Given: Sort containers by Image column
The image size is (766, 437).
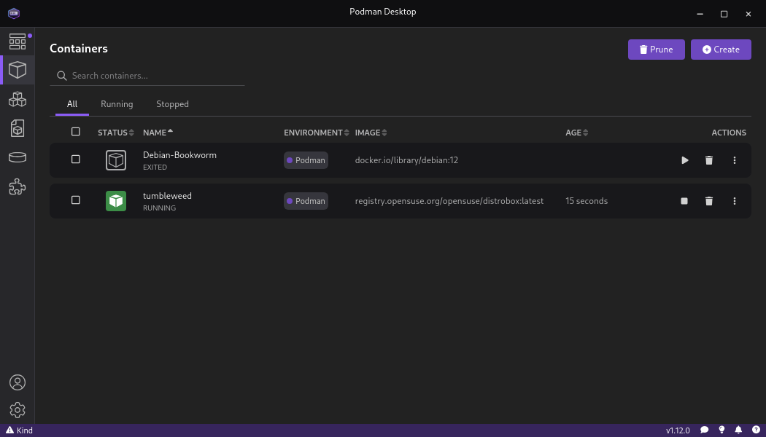Looking at the screenshot, I should [x=371, y=133].
